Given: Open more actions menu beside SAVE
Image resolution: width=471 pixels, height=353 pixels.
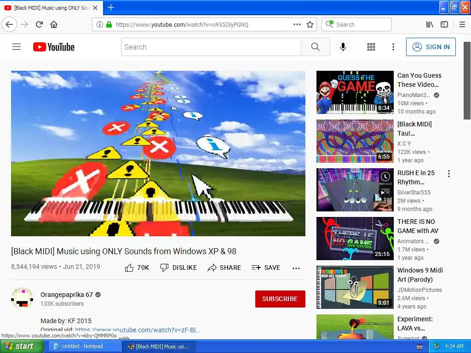Looking at the screenshot, I should pyautogui.click(x=296, y=268).
